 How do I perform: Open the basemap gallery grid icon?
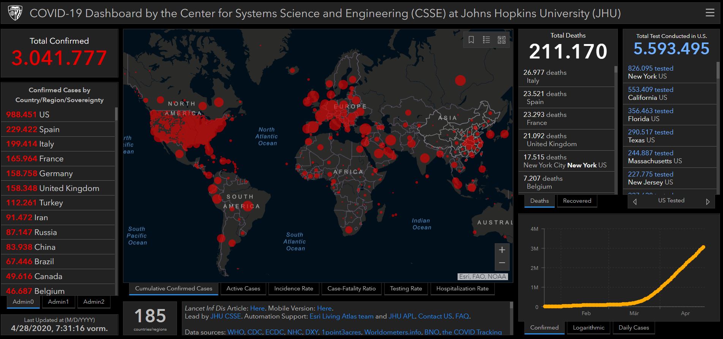pos(502,40)
